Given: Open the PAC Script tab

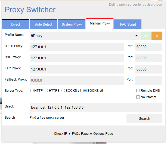Looking at the screenshot, I should [x=128, y=24].
